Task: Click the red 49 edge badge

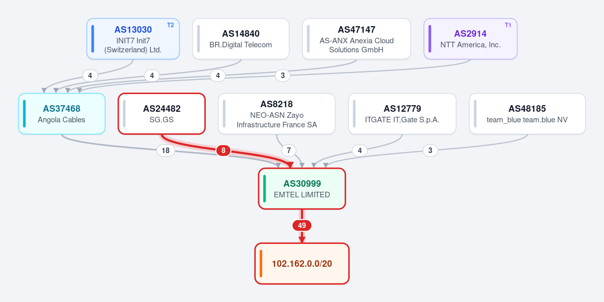Action: (x=302, y=225)
